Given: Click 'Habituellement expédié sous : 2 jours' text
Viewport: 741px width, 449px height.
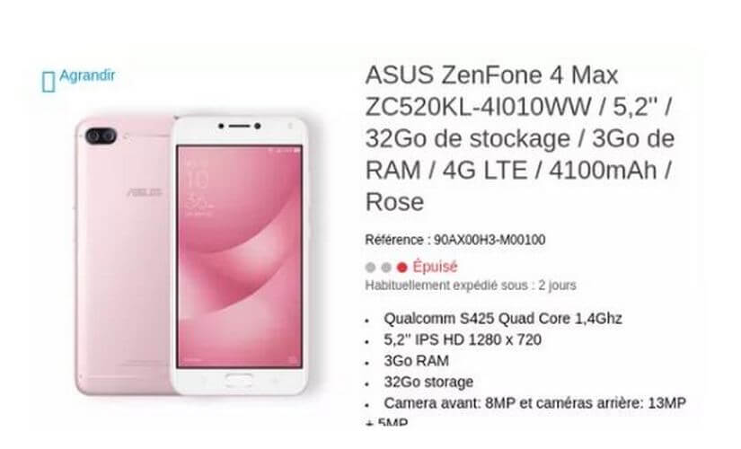Looking at the screenshot, I should [471, 286].
